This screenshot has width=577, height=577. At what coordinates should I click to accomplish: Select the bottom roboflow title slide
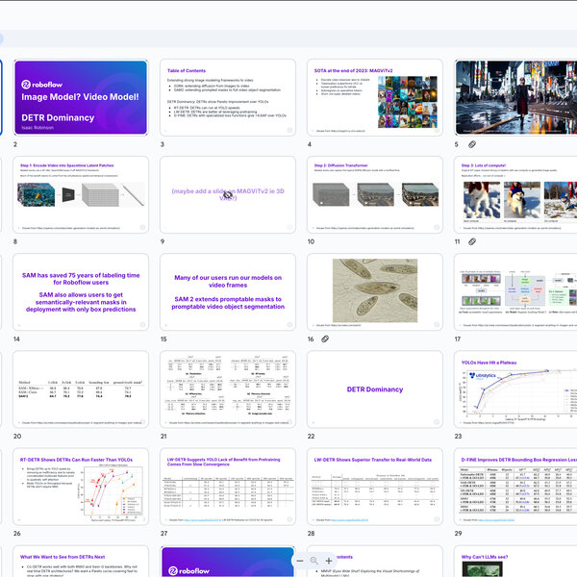coord(228,562)
